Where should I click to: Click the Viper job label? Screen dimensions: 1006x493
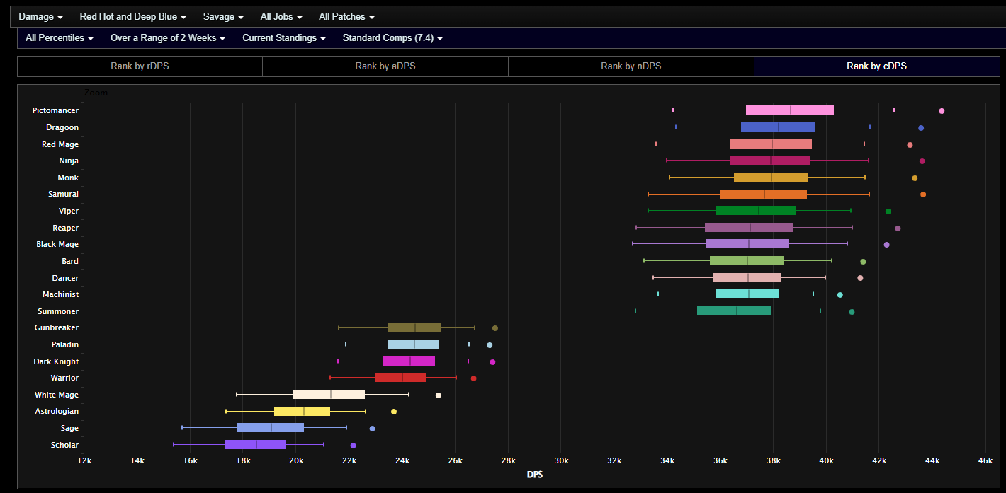pyautogui.click(x=69, y=211)
